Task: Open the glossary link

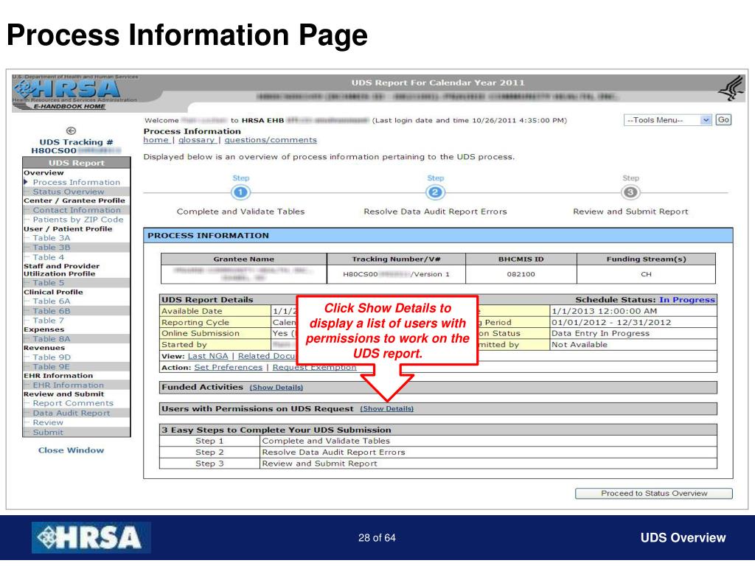Action: click(196, 140)
